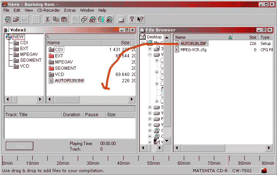This screenshot has width=277, height=175.
Task: Select the CDI folder in Video1 file list
Action: [x=59, y=50]
